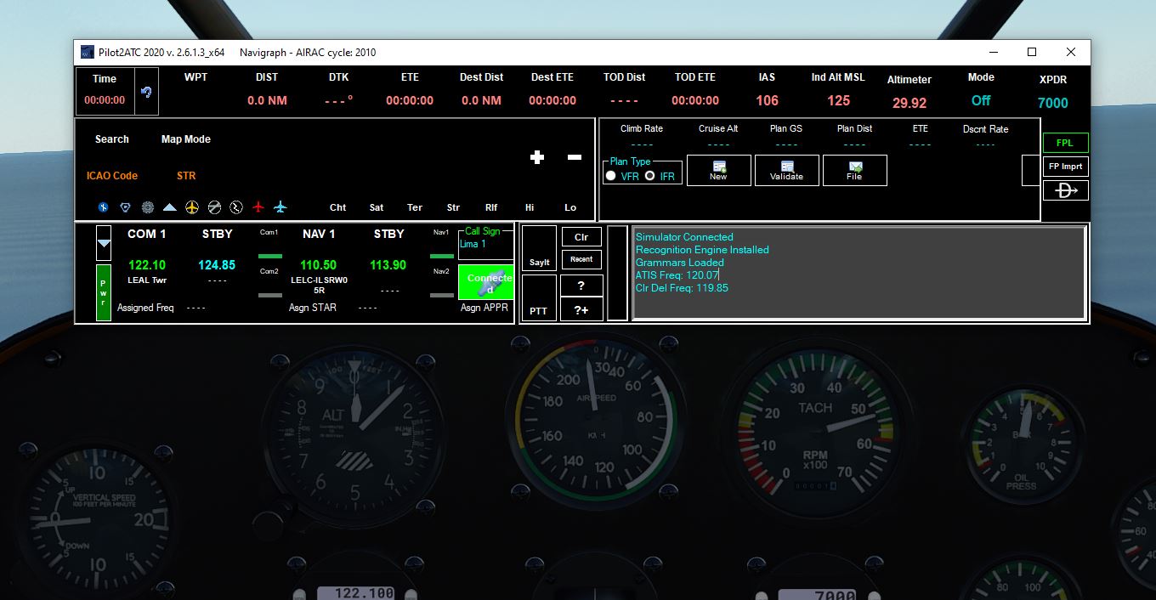Click the Call Sign field showing Lima 1
Viewport: 1156px width, 600px height.
click(x=485, y=245)
